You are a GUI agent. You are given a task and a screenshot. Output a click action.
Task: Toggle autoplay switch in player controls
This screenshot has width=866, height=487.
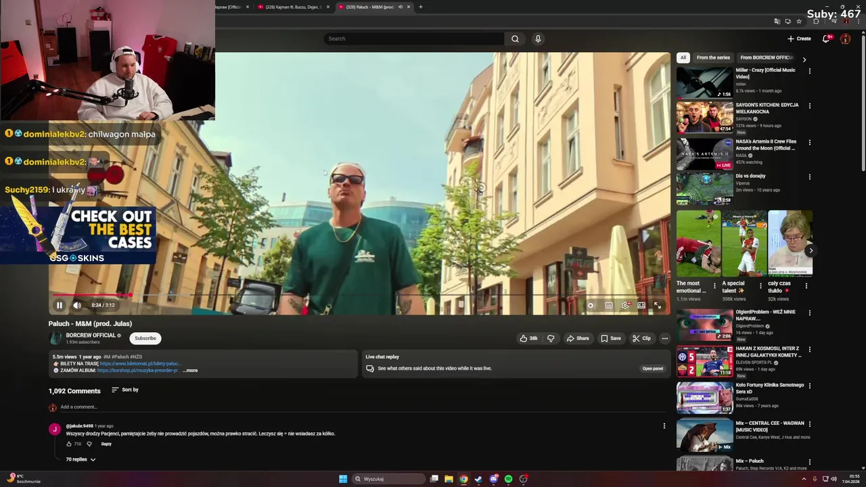click(x=591, y=306)
